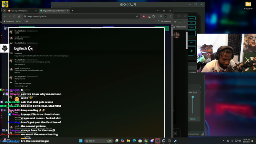This screenshot has height=144, width=256.
Task: Open the media control icon in toolbar
Action: click(x=161, y=16)
